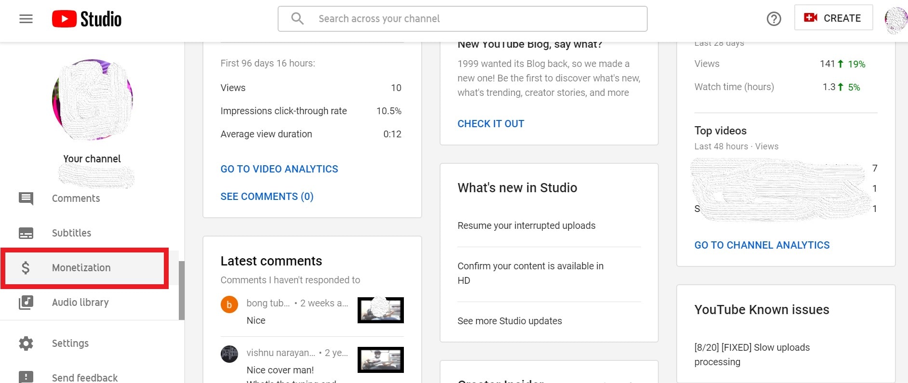The width and height of the screenshot is (908, 383).
Task: Follow the GO TO VIDEO ANALYTICS link
Action: [x=280, y=169]
